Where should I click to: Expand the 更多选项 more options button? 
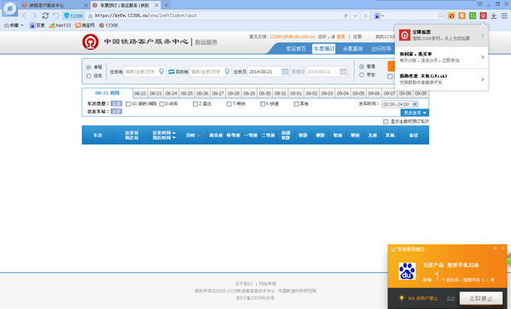(415, 113)
